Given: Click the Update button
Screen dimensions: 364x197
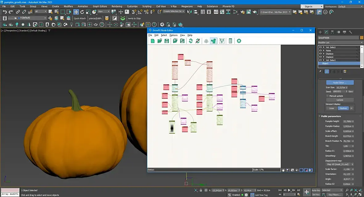Looking at the screenshot, I should coord(340,100).
